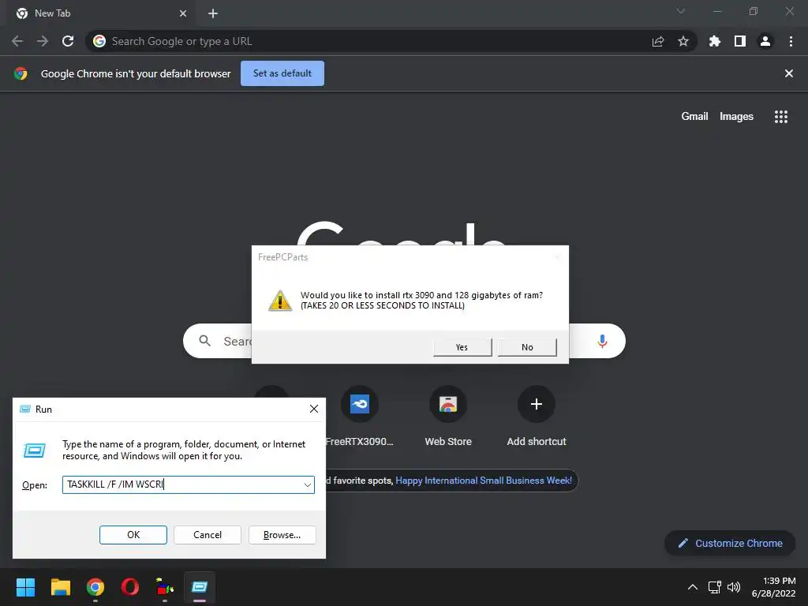Open the Images link
This screenshot has height=606, width=808.
736,117
